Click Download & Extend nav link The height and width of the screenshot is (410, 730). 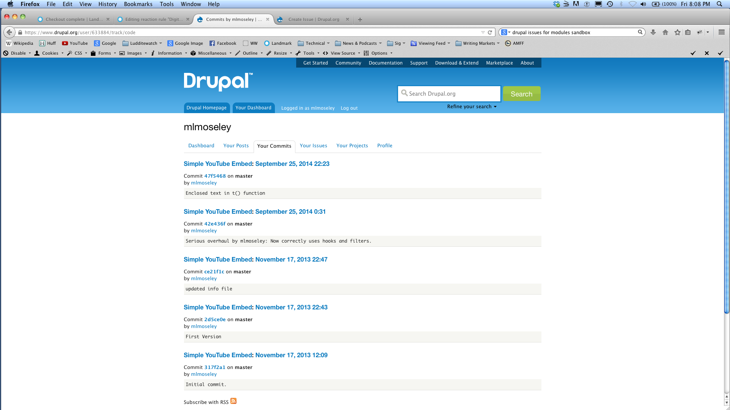click(457, 63)
